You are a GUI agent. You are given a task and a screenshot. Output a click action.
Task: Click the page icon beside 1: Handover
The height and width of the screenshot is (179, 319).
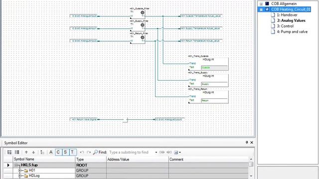pos(273,15)
